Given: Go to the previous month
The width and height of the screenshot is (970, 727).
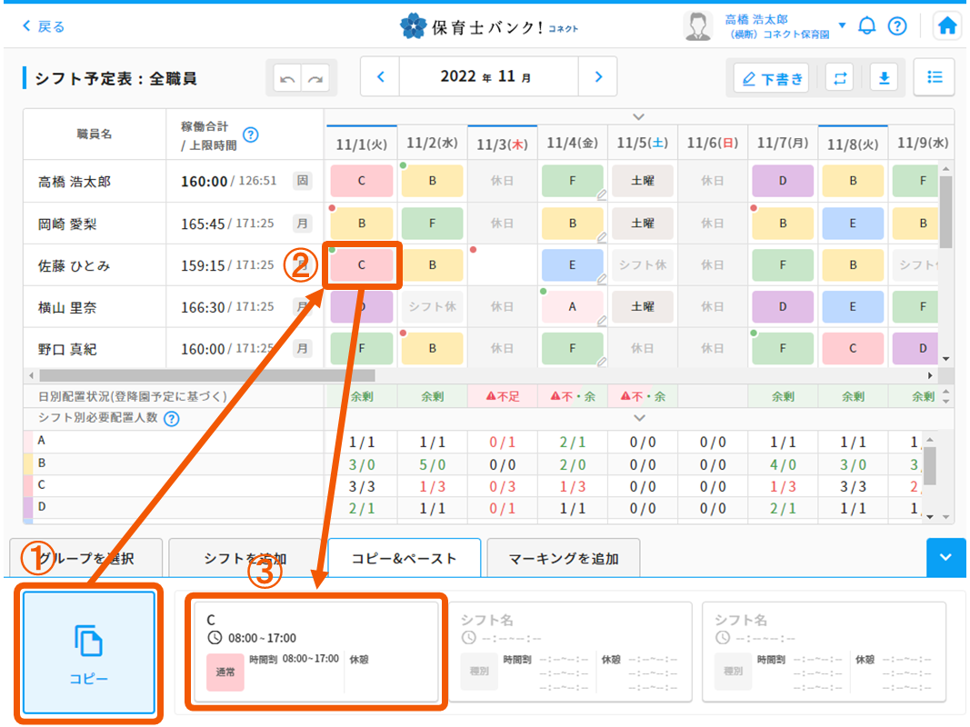Looking at the screenshot, I should (x=381, y=77).
